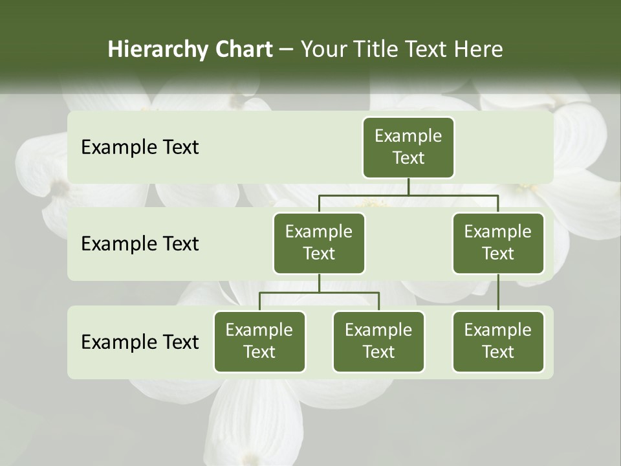Click the bottom-left Example Text box

[259, 341]
